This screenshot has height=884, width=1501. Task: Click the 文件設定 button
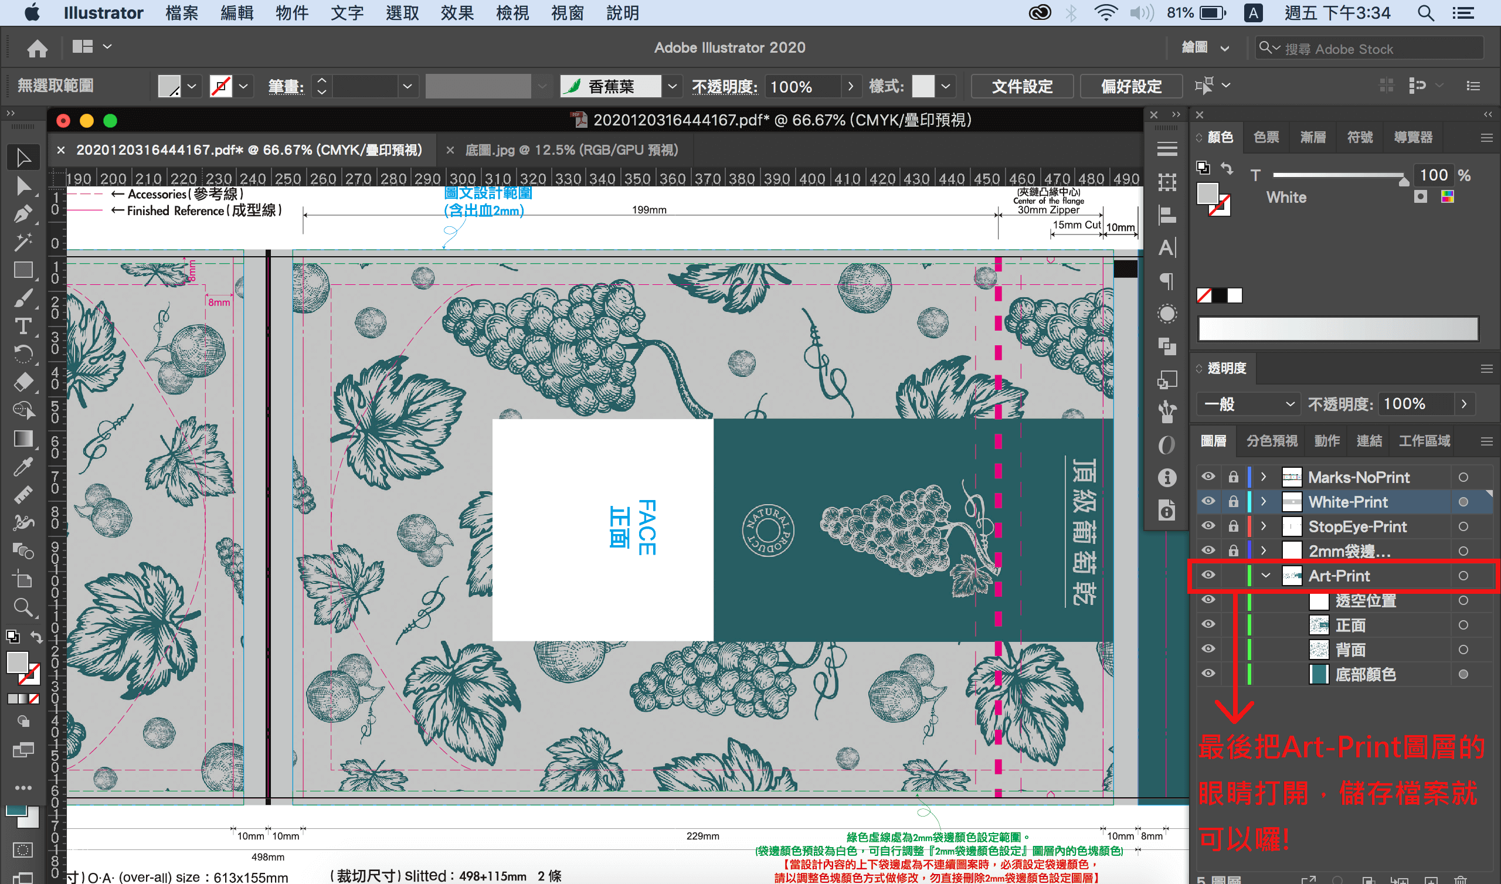point(1021,86)
